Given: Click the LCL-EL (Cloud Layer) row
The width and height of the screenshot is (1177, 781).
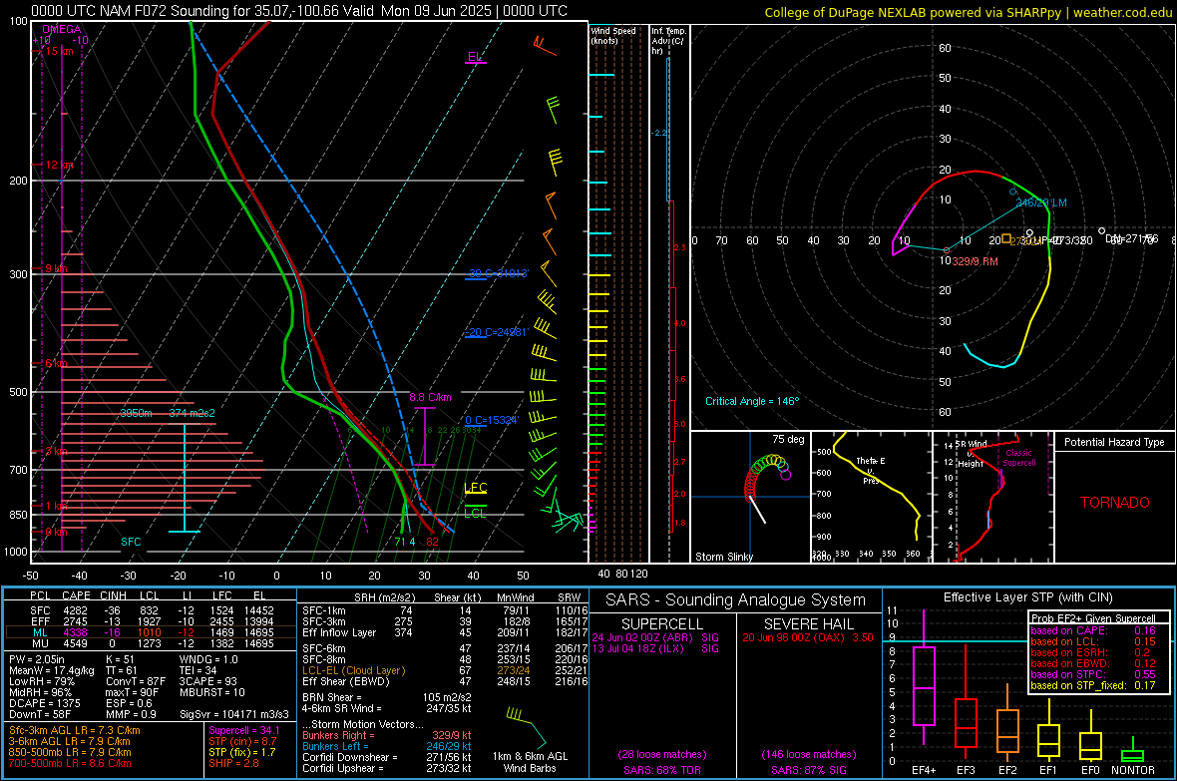Looking at the screenshot, I should [445, 670].
